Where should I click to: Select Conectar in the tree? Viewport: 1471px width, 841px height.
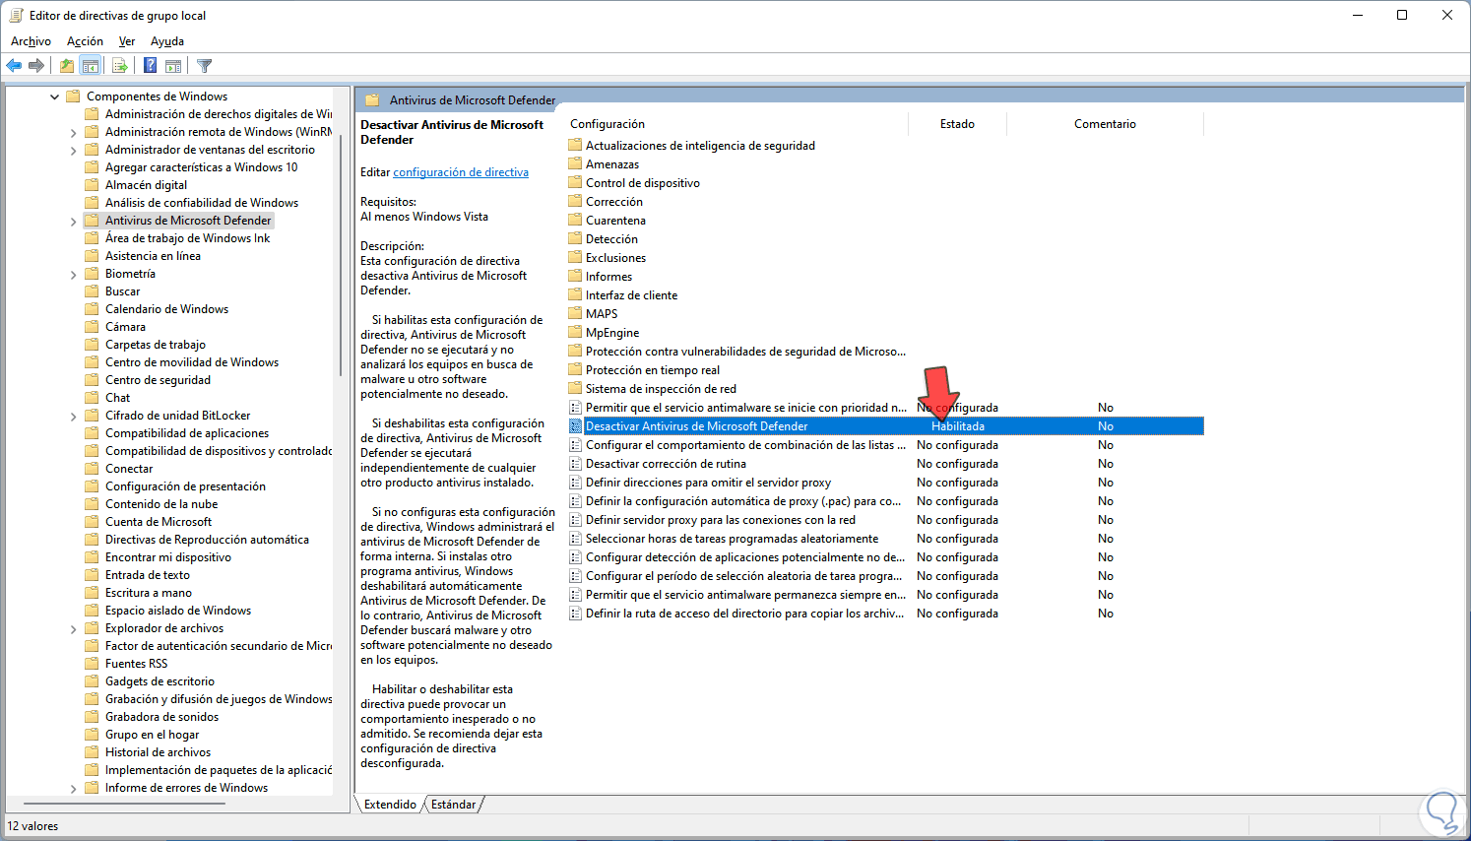coord(129,469)
